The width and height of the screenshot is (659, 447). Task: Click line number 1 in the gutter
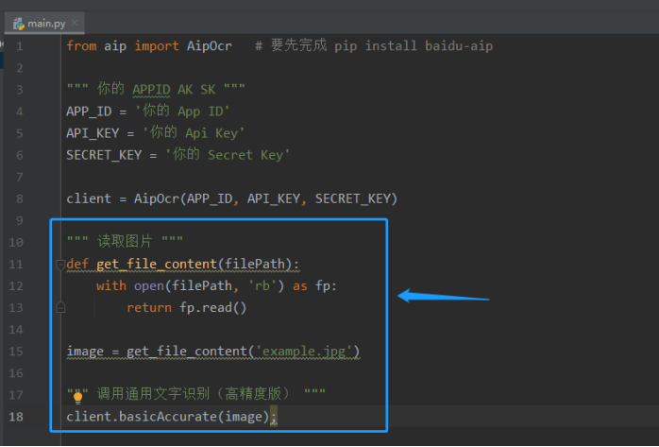click(x=19, y=45)
